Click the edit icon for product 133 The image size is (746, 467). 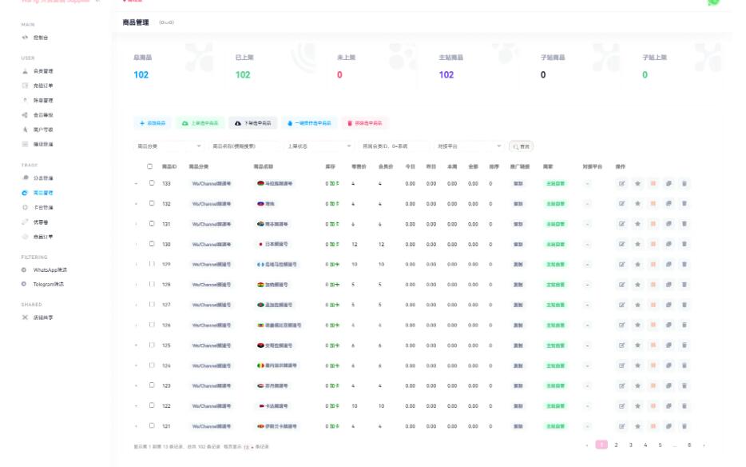pos(622,183)
